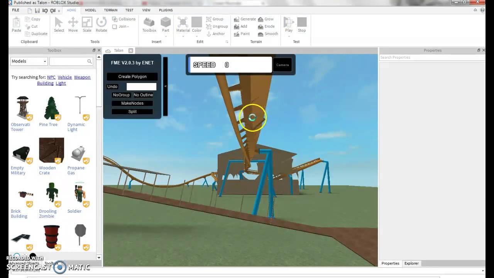
Task: Choose the terrain Paint tool
Action: (242, 34)
